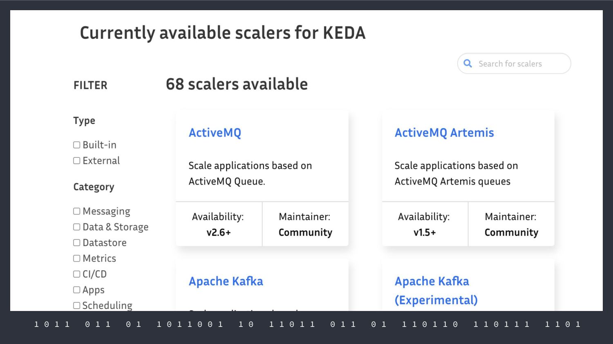Open the Apache Kafka scaler page
613x344 pixels.
coord(226,281)
